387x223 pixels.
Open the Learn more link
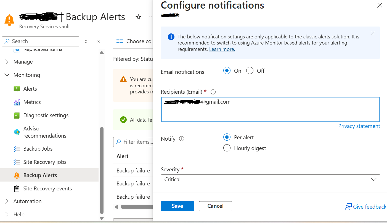(x=222, y=49)
